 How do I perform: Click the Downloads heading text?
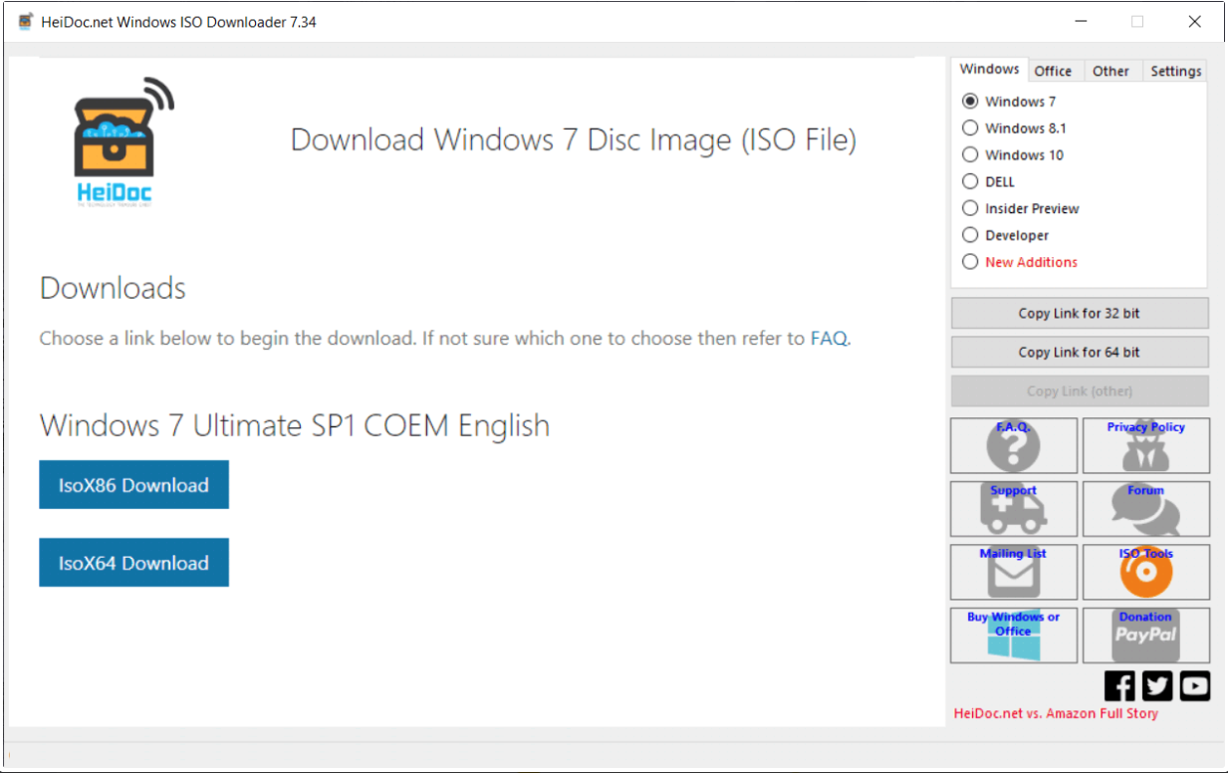(x=113, y=289)
